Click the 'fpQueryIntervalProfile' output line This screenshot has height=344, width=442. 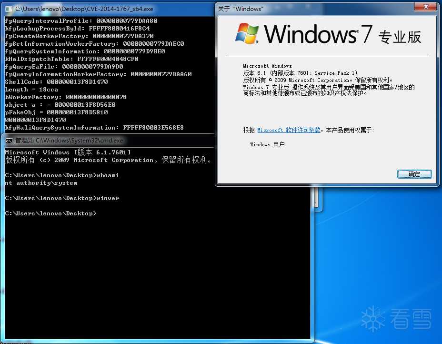point(81,21)
